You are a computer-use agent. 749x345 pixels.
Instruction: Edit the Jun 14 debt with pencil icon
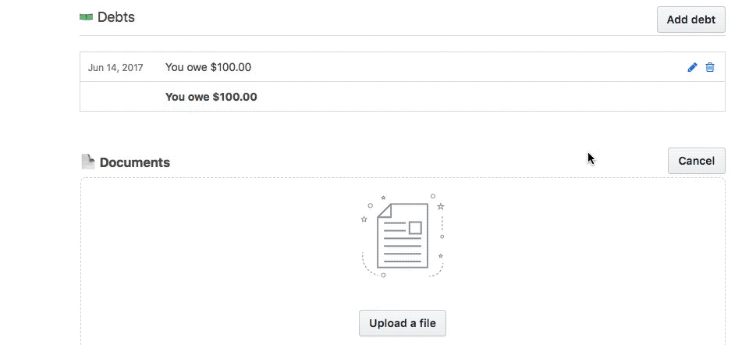pyautogui.click(x=692, y=67)
